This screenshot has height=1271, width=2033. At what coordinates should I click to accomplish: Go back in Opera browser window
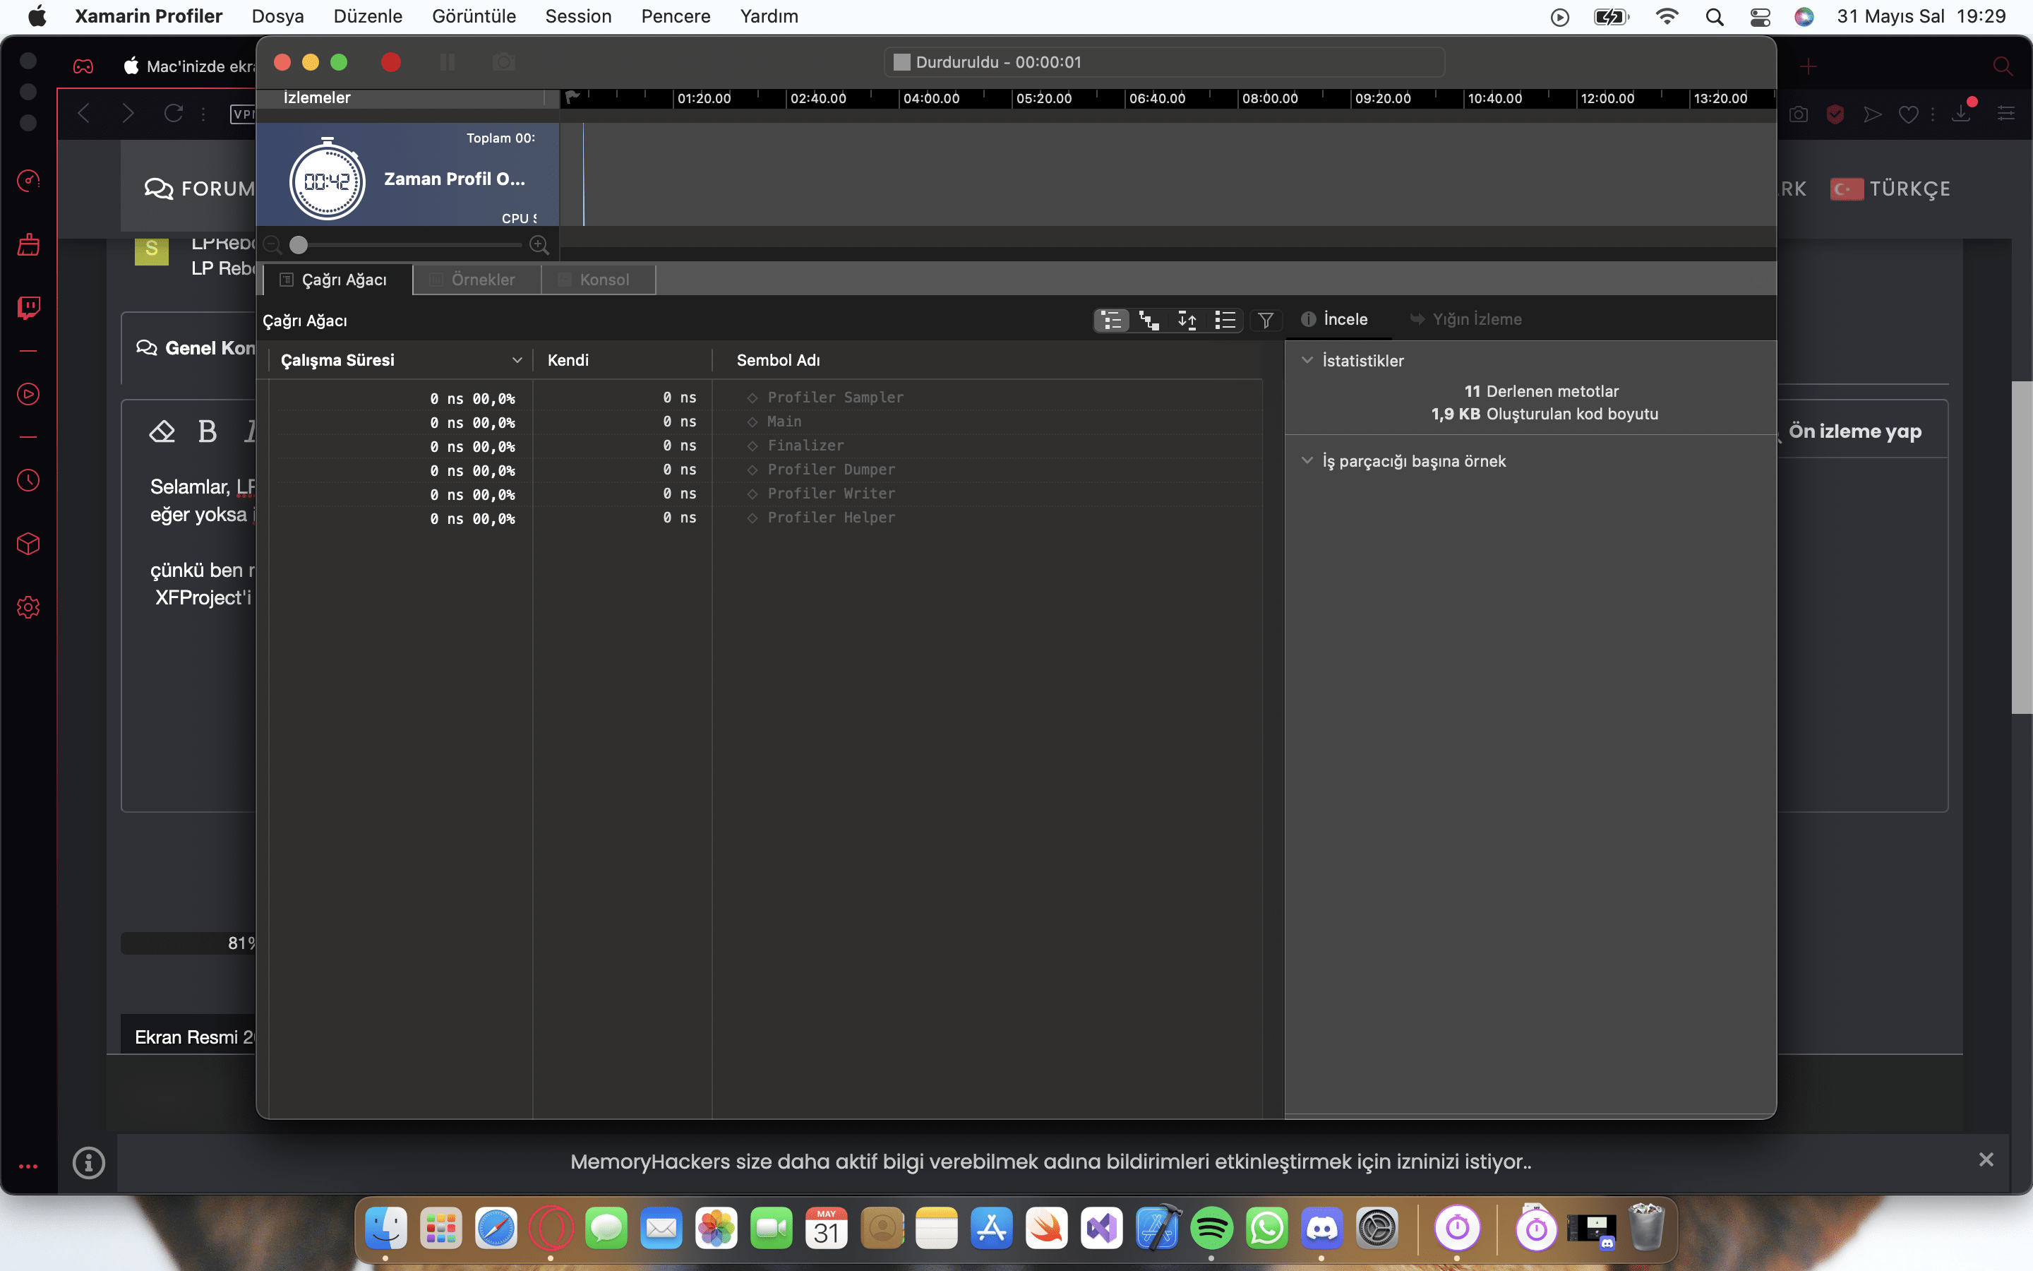tap(83, 113)
